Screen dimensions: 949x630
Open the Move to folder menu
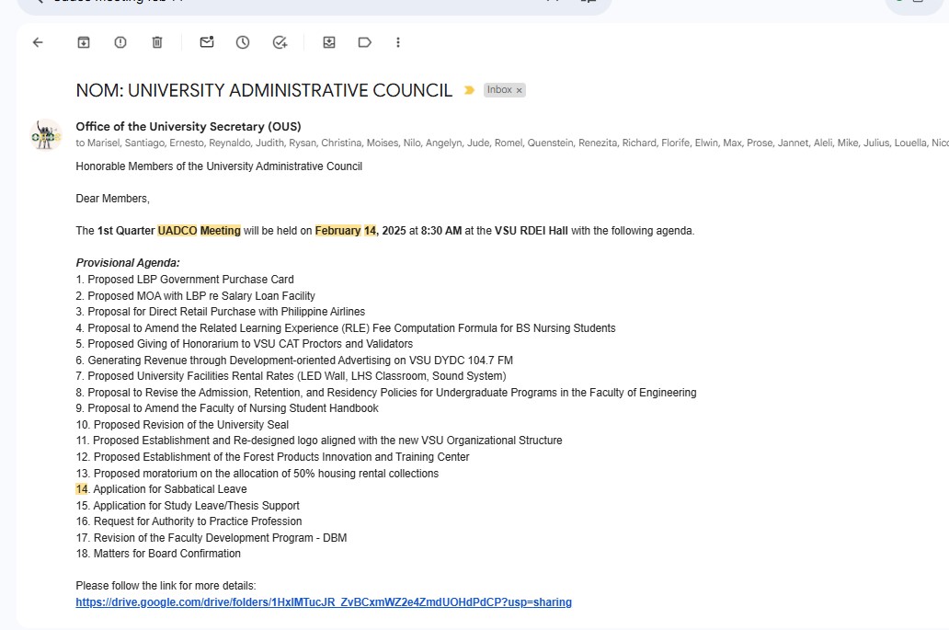coord(329,42)
